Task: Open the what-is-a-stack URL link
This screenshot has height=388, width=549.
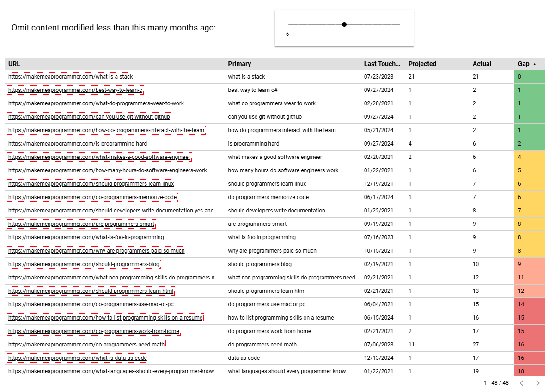Action: point(70,77)
